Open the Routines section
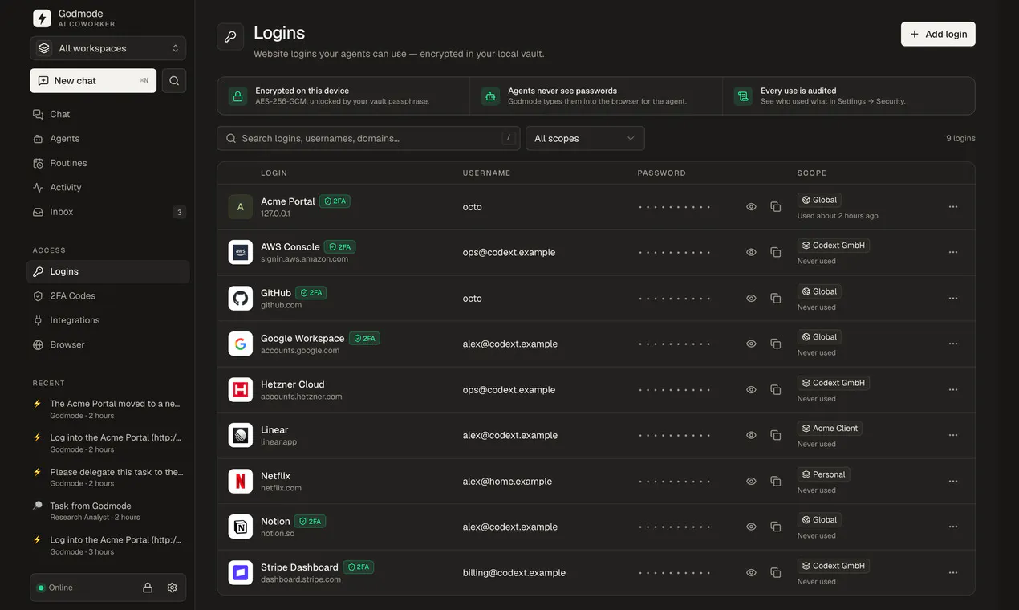Screen dimensions: 1019x610 108,163
